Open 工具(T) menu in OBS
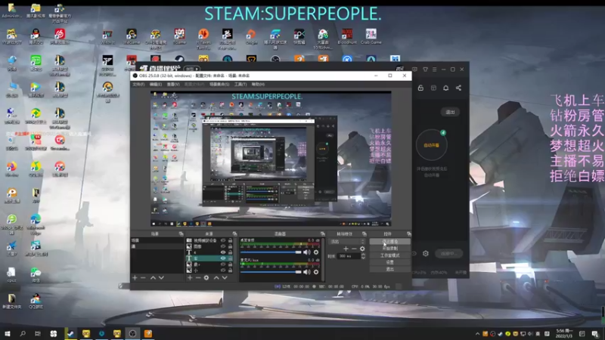Image resolution: width=605 pixels, height=340 pixels. (x=240, y=84)
